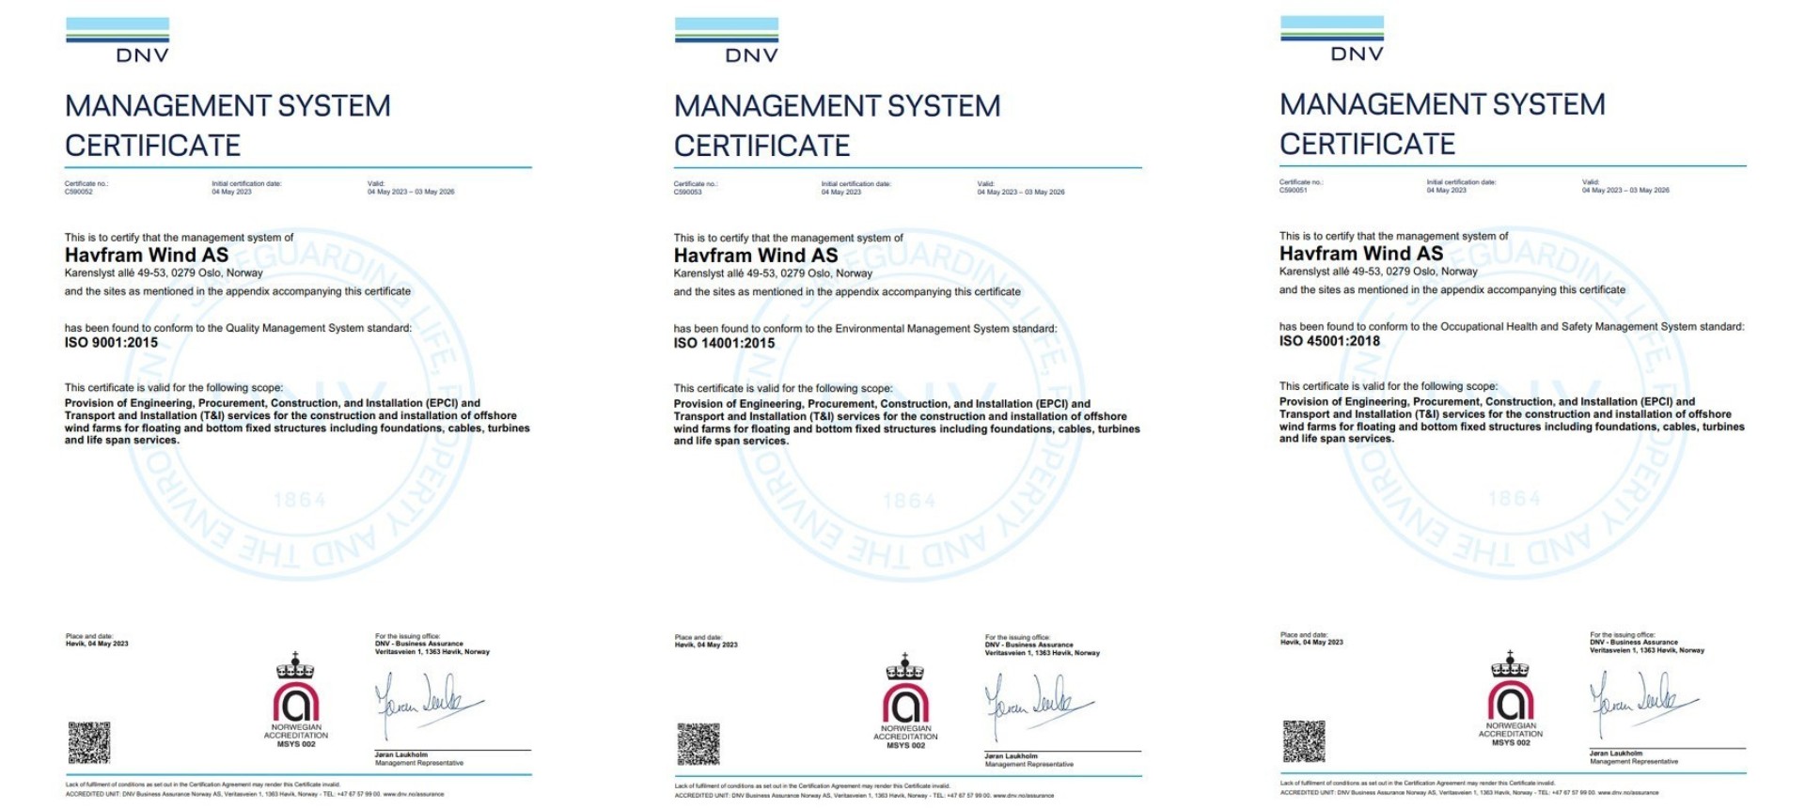
Task: Select Norwegian Accreditation mark on the ISO 14001 certificate
Action: [905, 702]
